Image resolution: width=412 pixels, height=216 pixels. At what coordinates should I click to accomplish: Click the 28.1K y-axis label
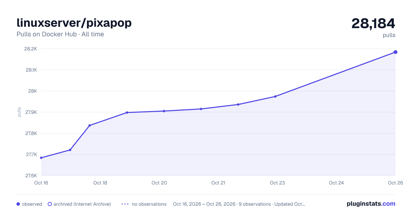(31, 70)
